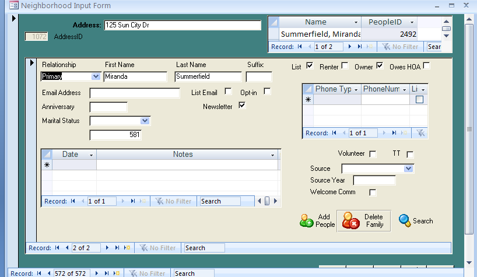
Task: Tick the Volunteer checkbox
Action: [x=373, y=154]
